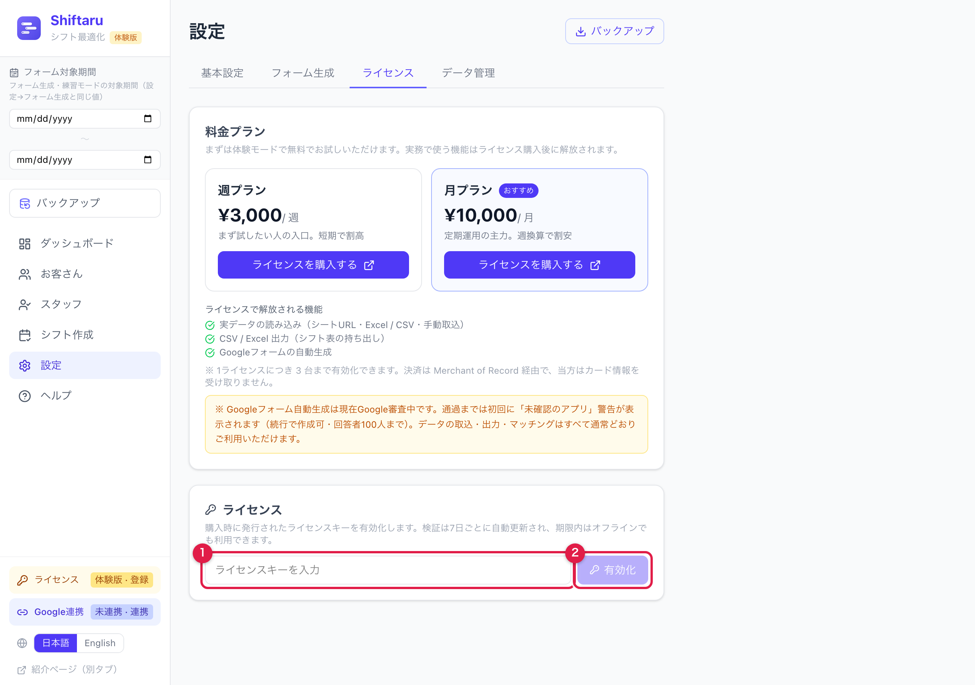This screenshot has height=685, width=975.
Task: Open calendar picker of end date field
Action: click(x=147, y=159)
